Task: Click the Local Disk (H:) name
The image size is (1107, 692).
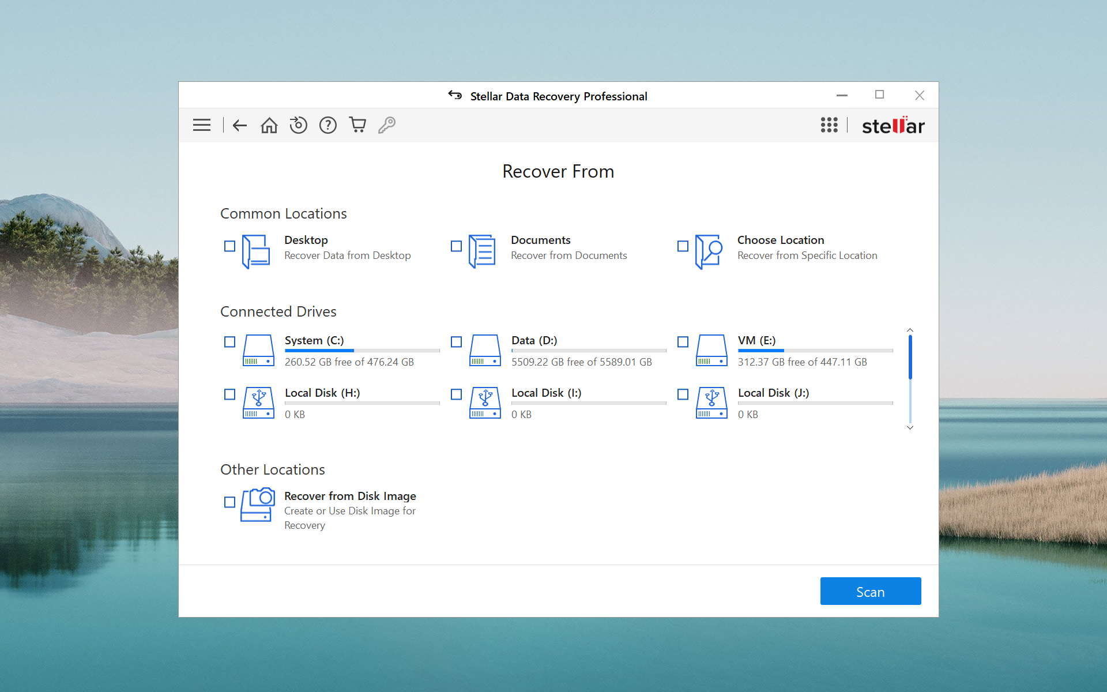Action: pyautogui.click(x=322, y=393)
